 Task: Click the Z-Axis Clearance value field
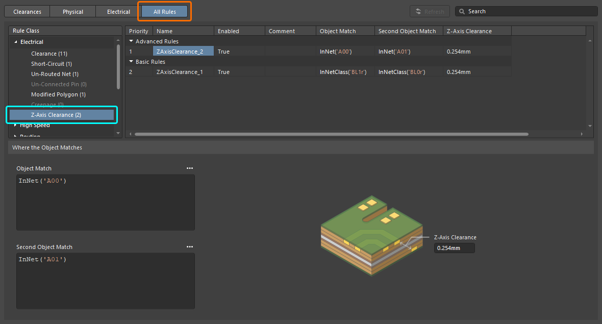point(454,248)
